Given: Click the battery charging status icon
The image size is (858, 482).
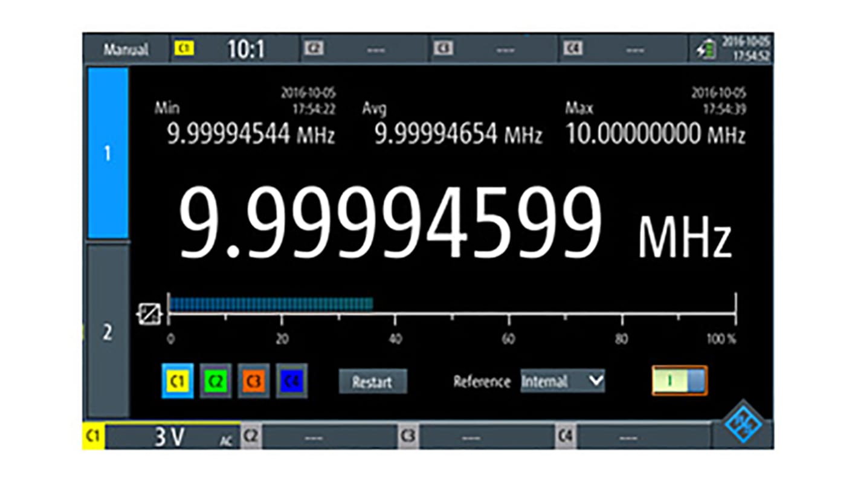Looking at the screenshot, I should 706,50.
